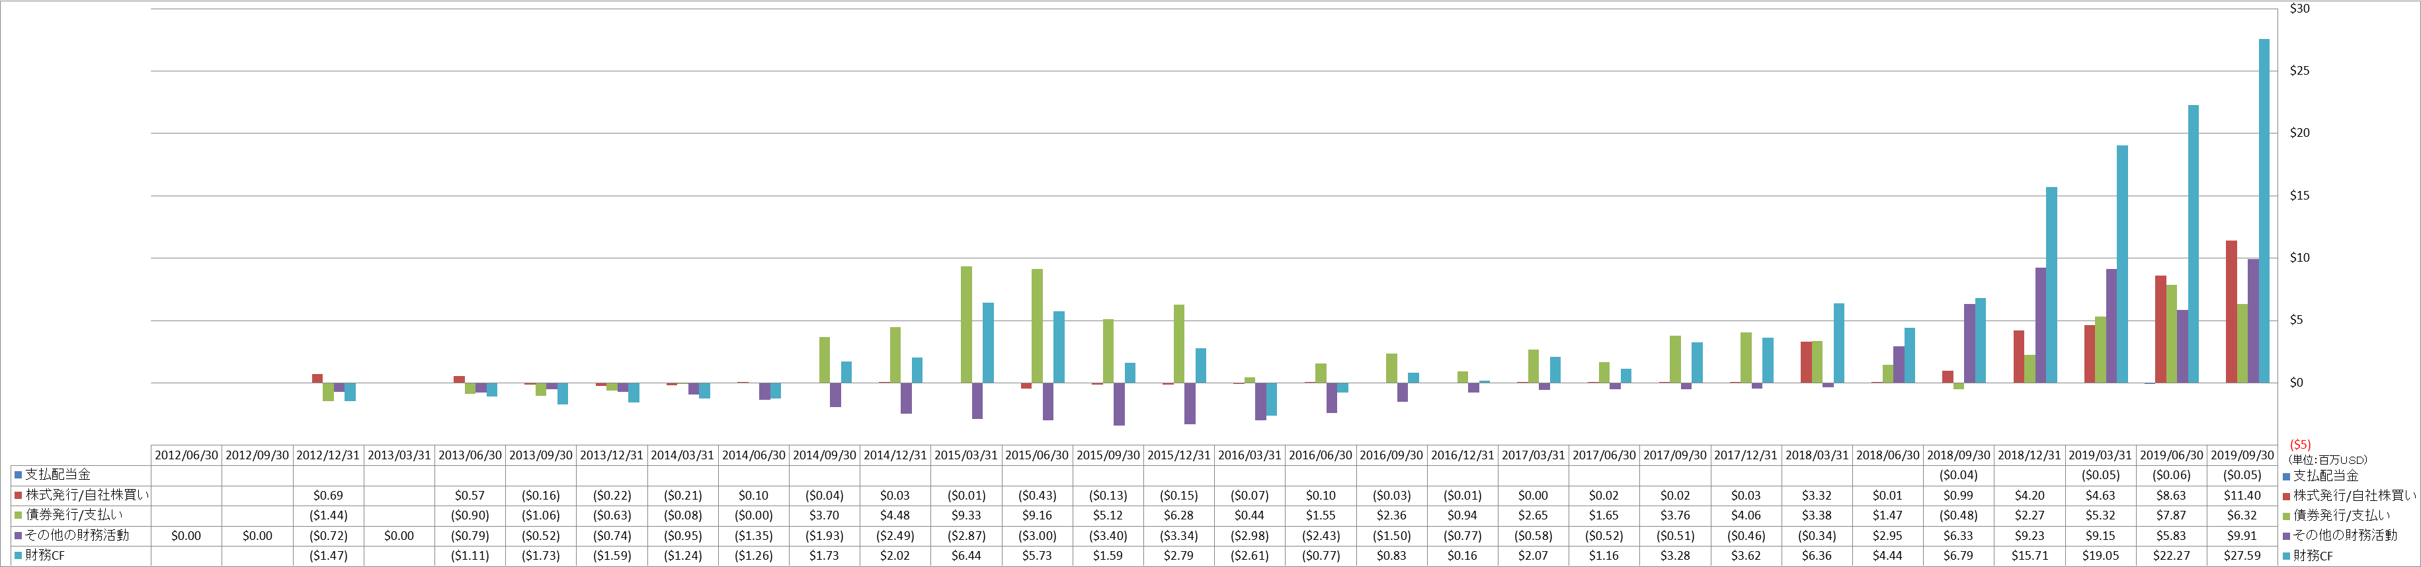
Task: Click the ($1.47) 財務CF cell for 2012/12/31
Action: click(x=328, y=556)
